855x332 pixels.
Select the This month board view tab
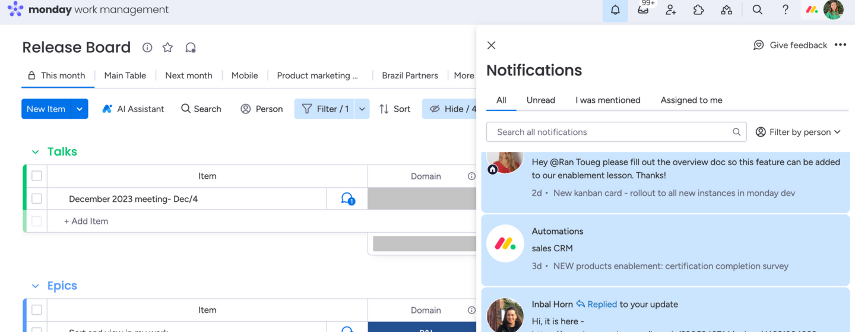(56, 75)
